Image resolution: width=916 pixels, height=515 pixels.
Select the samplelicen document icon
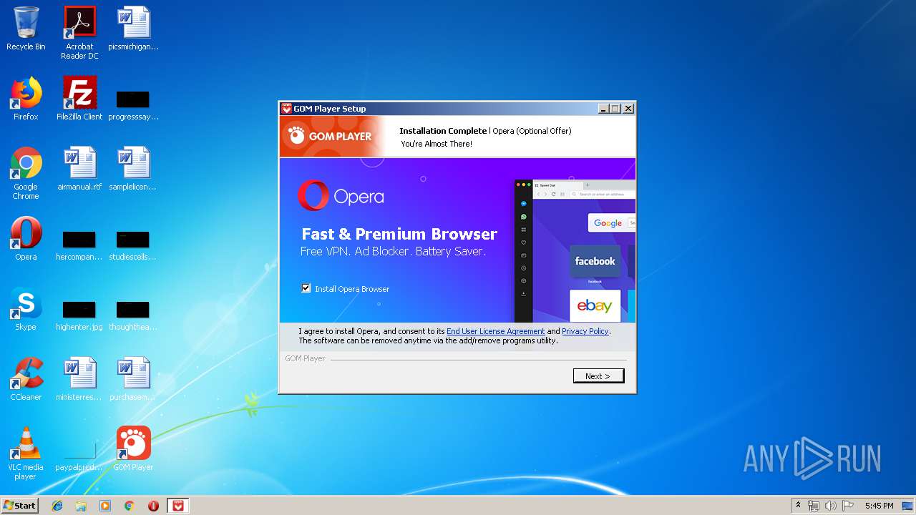click(x=134, y=169)
